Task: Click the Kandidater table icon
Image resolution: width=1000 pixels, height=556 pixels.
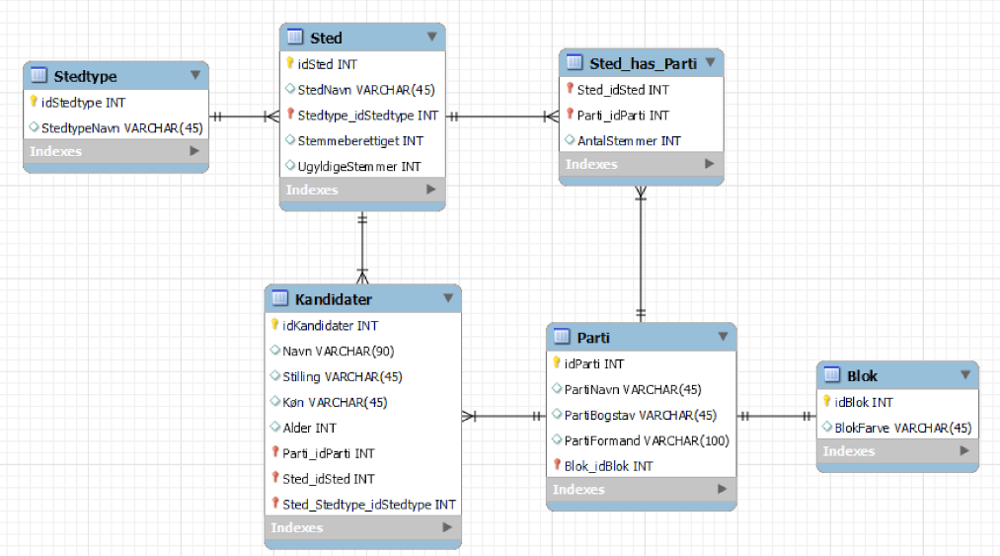Action: tap(280, 298)
